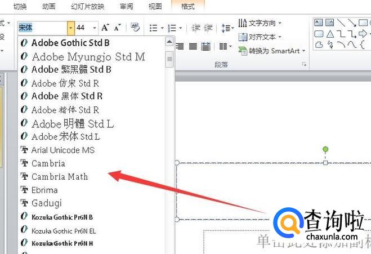The height and width of the screenshot is (254, 371).
Task: Select the freeform shape icon
Action: (x=319, y=44)
